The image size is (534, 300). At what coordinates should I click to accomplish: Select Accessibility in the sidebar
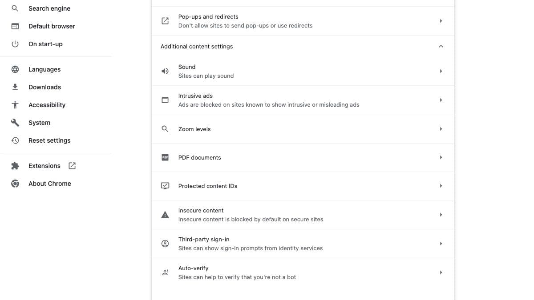[x=47, y=105]
